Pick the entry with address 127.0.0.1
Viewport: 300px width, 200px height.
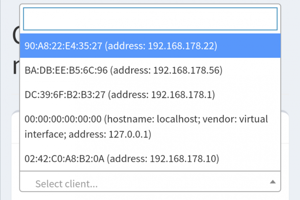(150, 126)
